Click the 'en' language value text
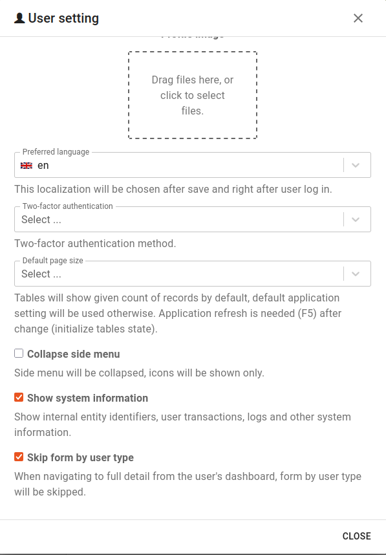This screenshot has width=386, height=555. (x=43, y=166)
